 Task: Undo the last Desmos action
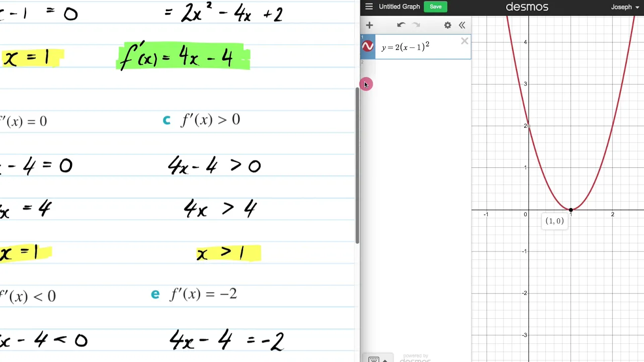point(401,25)
